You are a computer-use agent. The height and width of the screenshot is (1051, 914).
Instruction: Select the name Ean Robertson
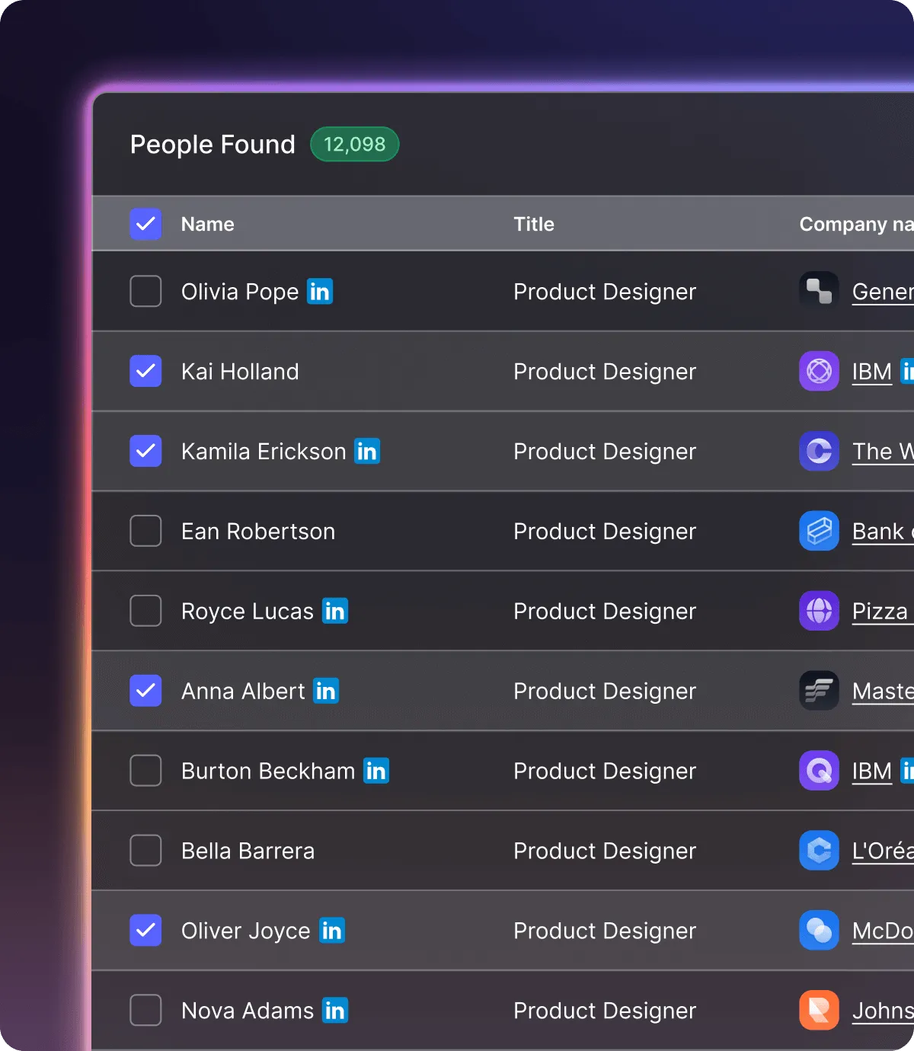258,532
